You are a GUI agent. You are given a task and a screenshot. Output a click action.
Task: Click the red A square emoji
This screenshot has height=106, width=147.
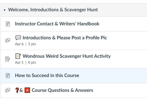27,90
